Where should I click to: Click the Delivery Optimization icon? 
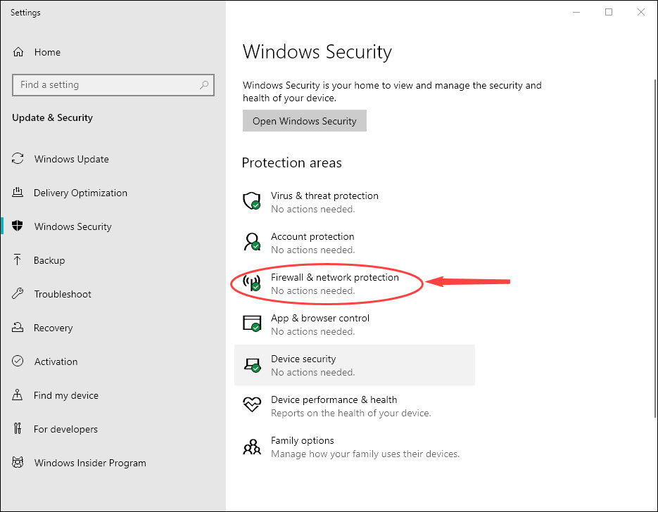point(18,193)
